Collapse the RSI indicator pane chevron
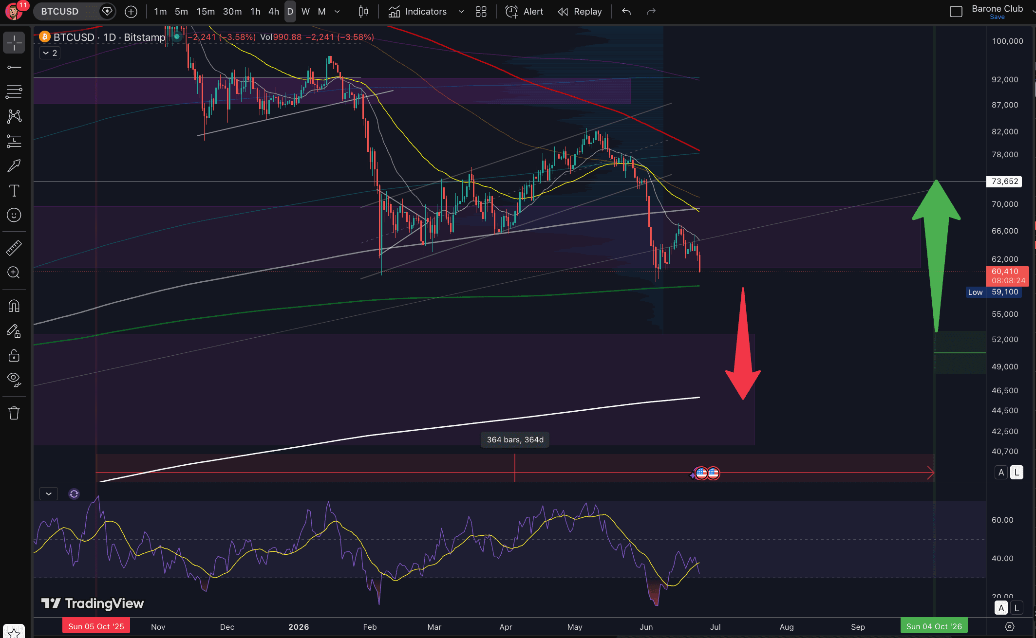This screenshot has width=1036, height=638. point(49,493)
